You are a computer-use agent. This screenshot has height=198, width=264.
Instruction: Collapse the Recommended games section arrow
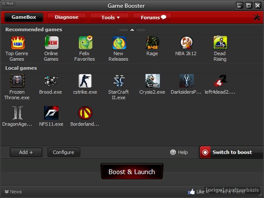132,30
